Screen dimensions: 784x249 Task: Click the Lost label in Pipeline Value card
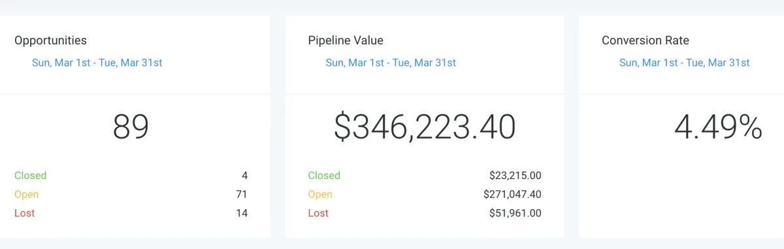click(x=318, y=213)
